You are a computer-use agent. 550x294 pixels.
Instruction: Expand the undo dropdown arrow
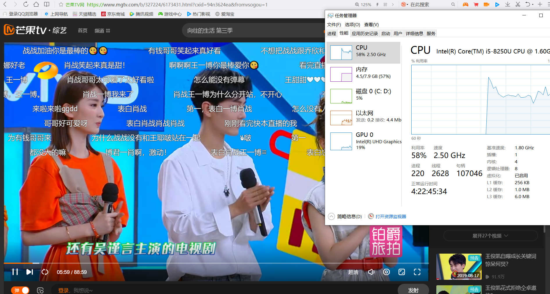[533, 5]
